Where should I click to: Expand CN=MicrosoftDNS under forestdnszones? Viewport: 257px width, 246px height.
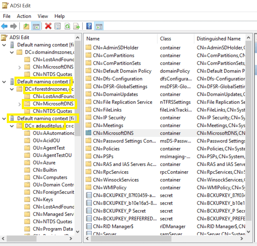20,104
